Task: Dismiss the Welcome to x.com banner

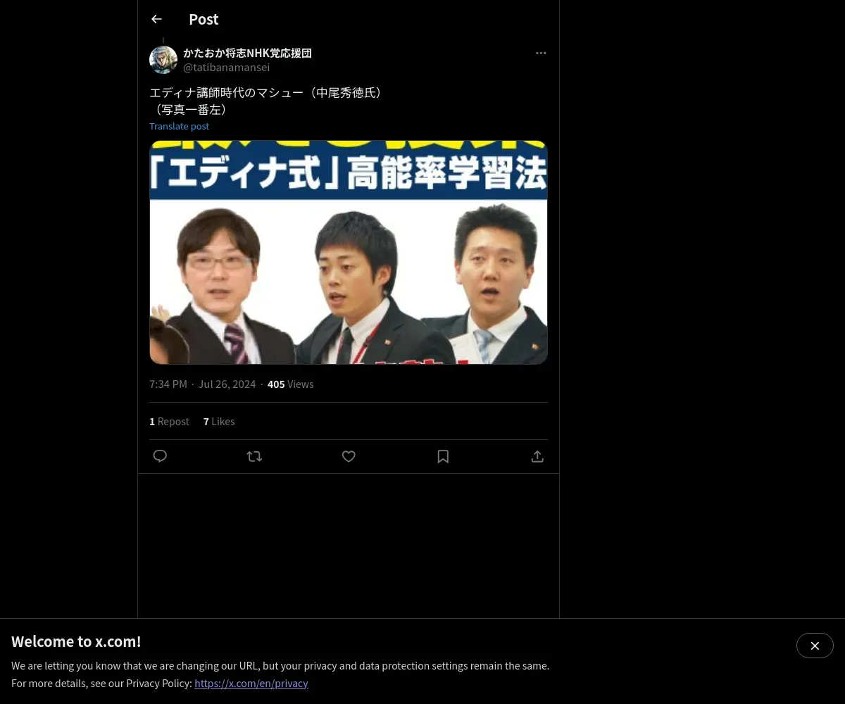Action: [x=815, y=646]
